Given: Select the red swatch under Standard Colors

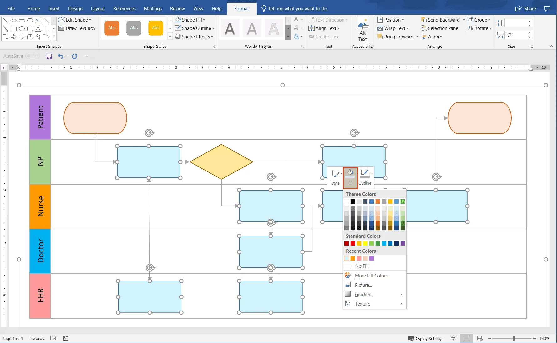Looking at the screenshot, I should [353, 243].
